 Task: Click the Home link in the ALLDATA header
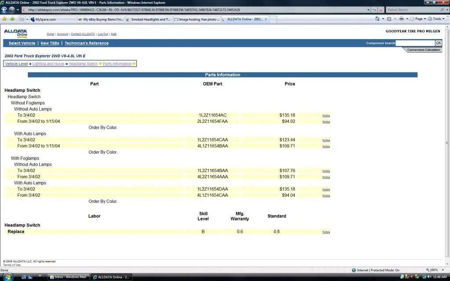[x=51, y=34]
